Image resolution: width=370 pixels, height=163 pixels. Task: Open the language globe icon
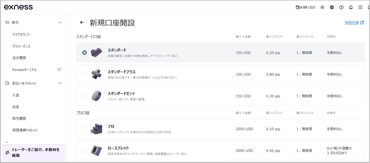click(x=332, y=7)
